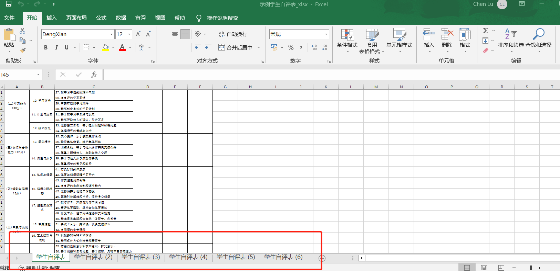Click the Format Painter brush icon
Viewport: 560px width, 271px height.
coord(23,50)
